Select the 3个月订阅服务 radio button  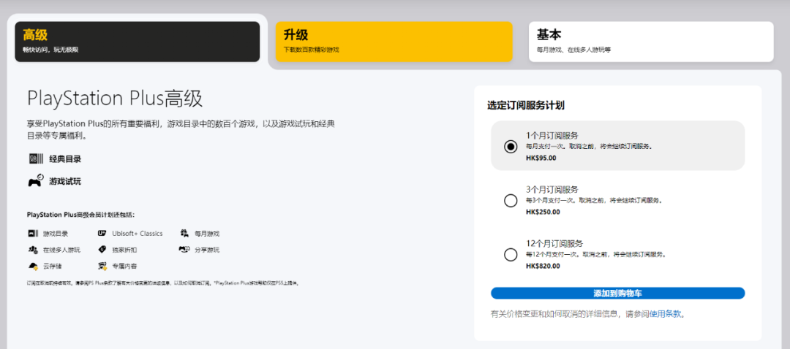[511, 201]
